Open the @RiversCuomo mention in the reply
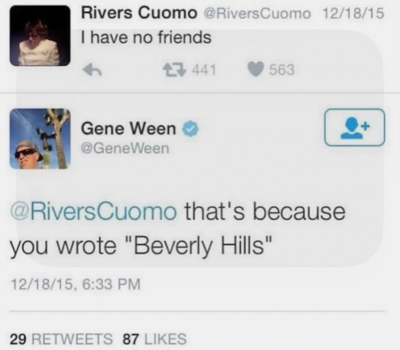The image size is (400, 350). pyautogui.click(x=93, y=212)
